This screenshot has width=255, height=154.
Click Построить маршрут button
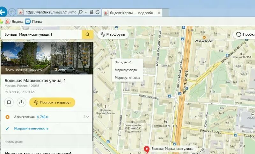pos(52,102)
